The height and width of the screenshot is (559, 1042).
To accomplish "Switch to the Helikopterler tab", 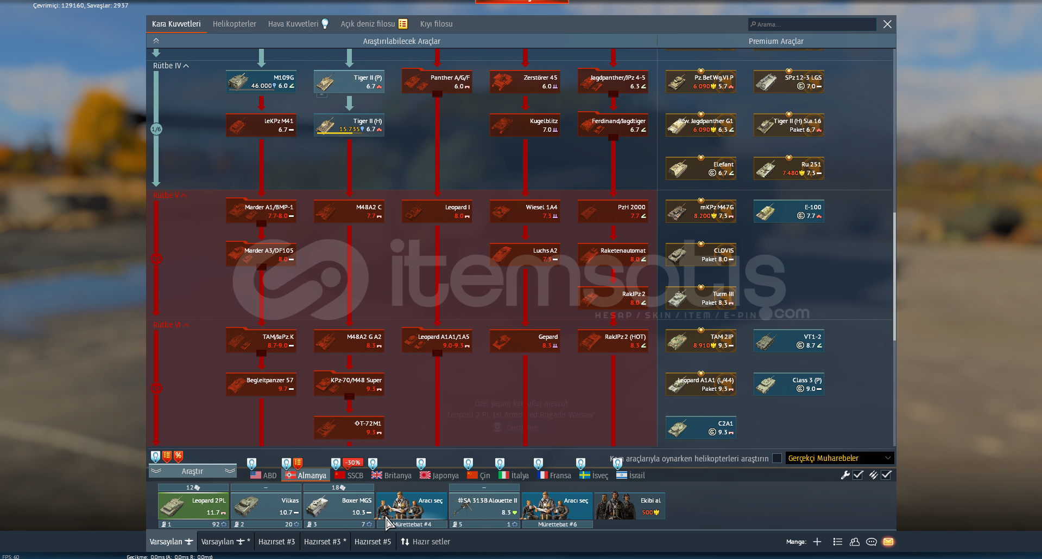I will coord(234,24).
